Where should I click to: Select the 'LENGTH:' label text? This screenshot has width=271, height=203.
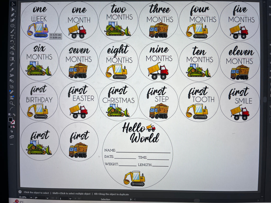145,165
